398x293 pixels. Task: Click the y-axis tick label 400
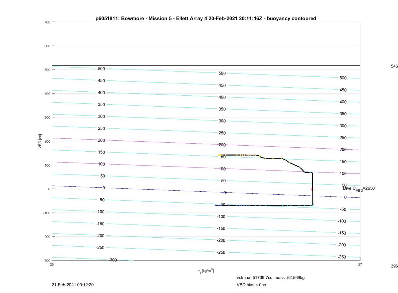(47, 94)
